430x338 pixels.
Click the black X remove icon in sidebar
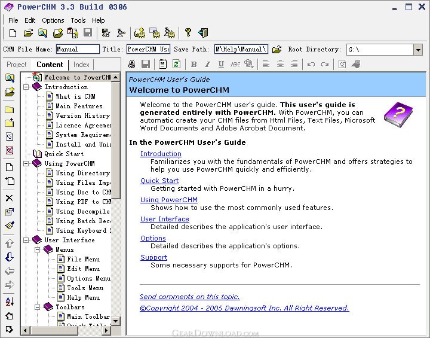tap(10, 198)
